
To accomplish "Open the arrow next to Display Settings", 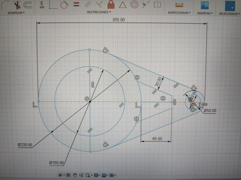I will (99, 176).
